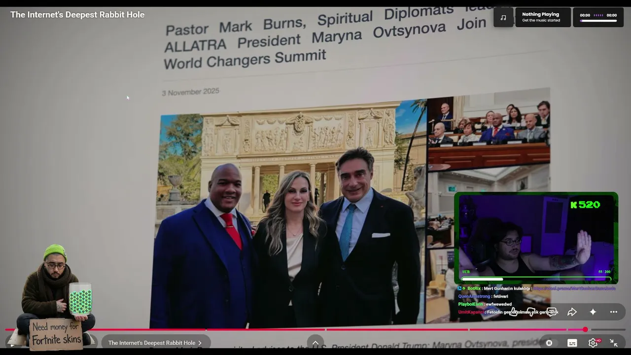Click the streamer webcam overlay
Viewport: 631px width, 355px height.
[536, 239]
